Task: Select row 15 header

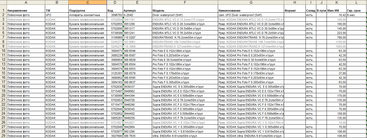Action: click(3, 73)
